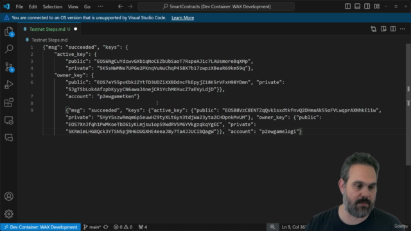The width and height of the screenshot is (411, 231).
Task: Toggle the primary side bar layout icon
Action: click(347, 6)
